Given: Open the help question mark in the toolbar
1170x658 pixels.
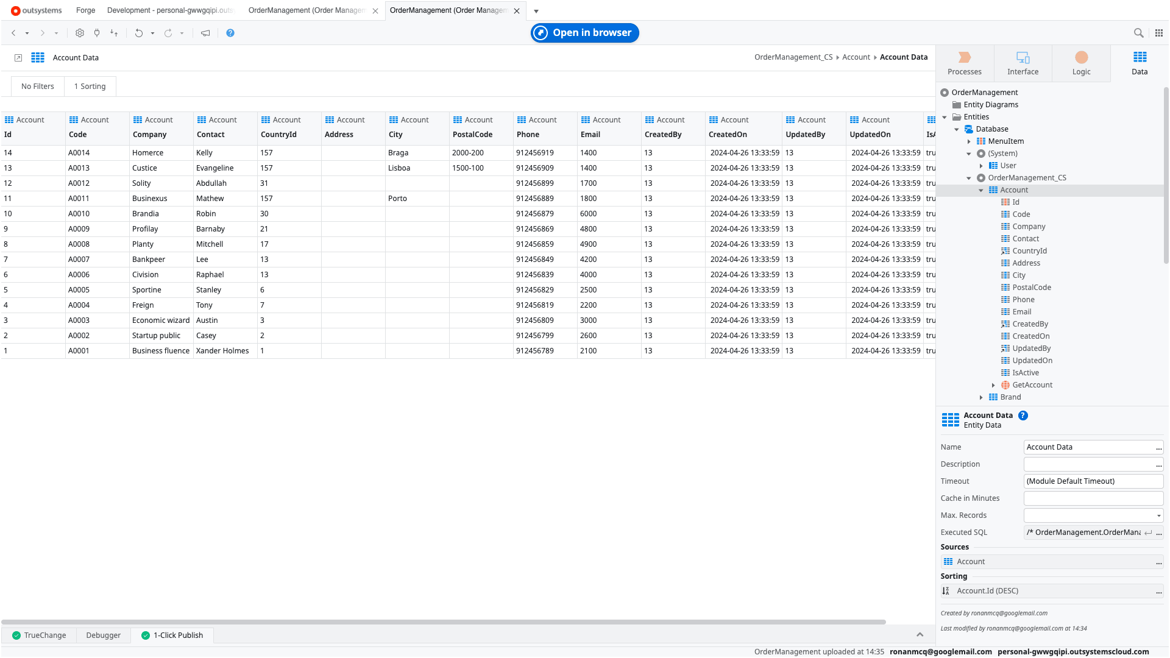Looking at the screenshot, I should pos(230,33).
